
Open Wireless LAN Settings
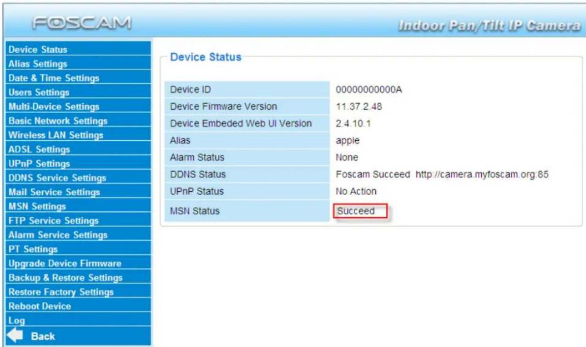56,135
